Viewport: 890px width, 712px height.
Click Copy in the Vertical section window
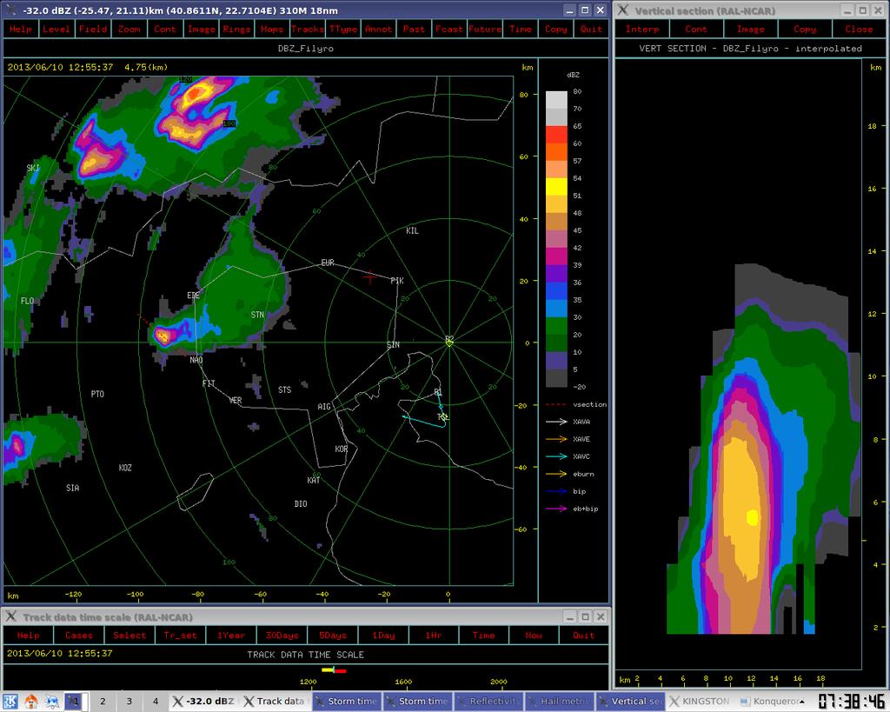point(805,29)
